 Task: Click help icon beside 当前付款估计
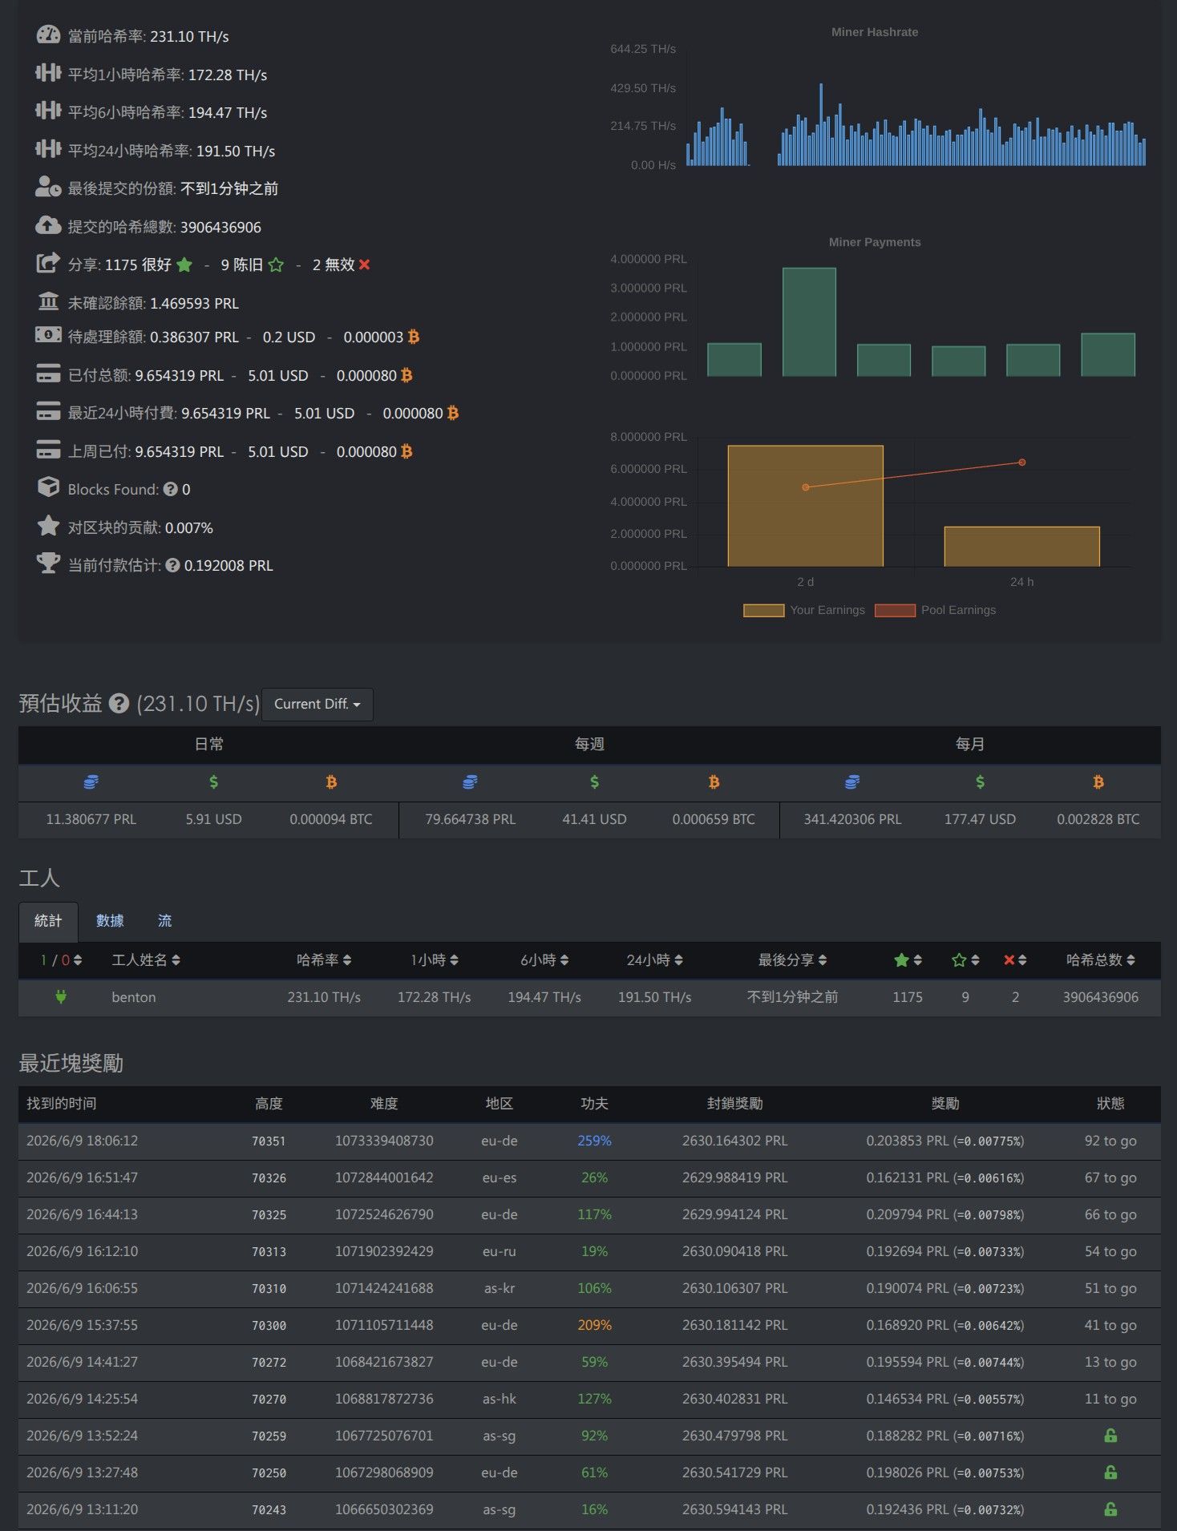coord(172,565)
